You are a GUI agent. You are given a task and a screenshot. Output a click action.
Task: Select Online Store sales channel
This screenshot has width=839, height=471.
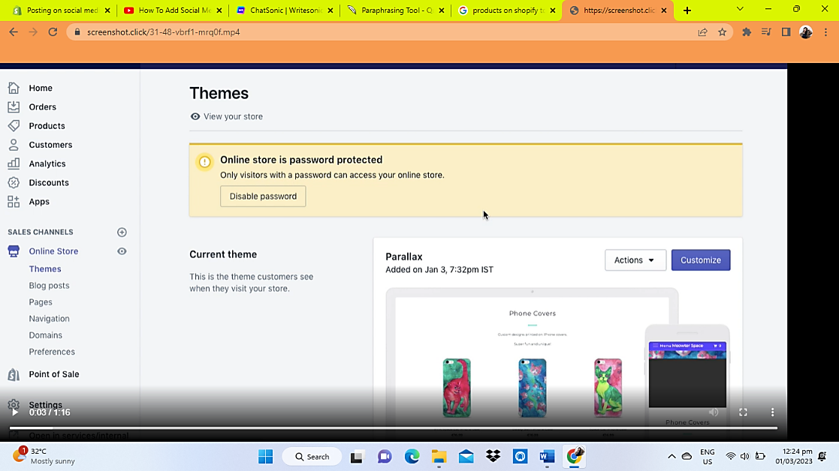click(x=53, y=251)
